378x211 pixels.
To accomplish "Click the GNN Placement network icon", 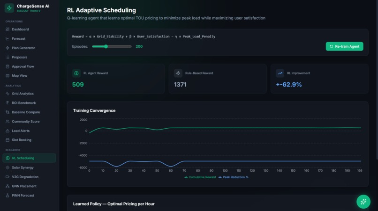I will click(8, 186).
